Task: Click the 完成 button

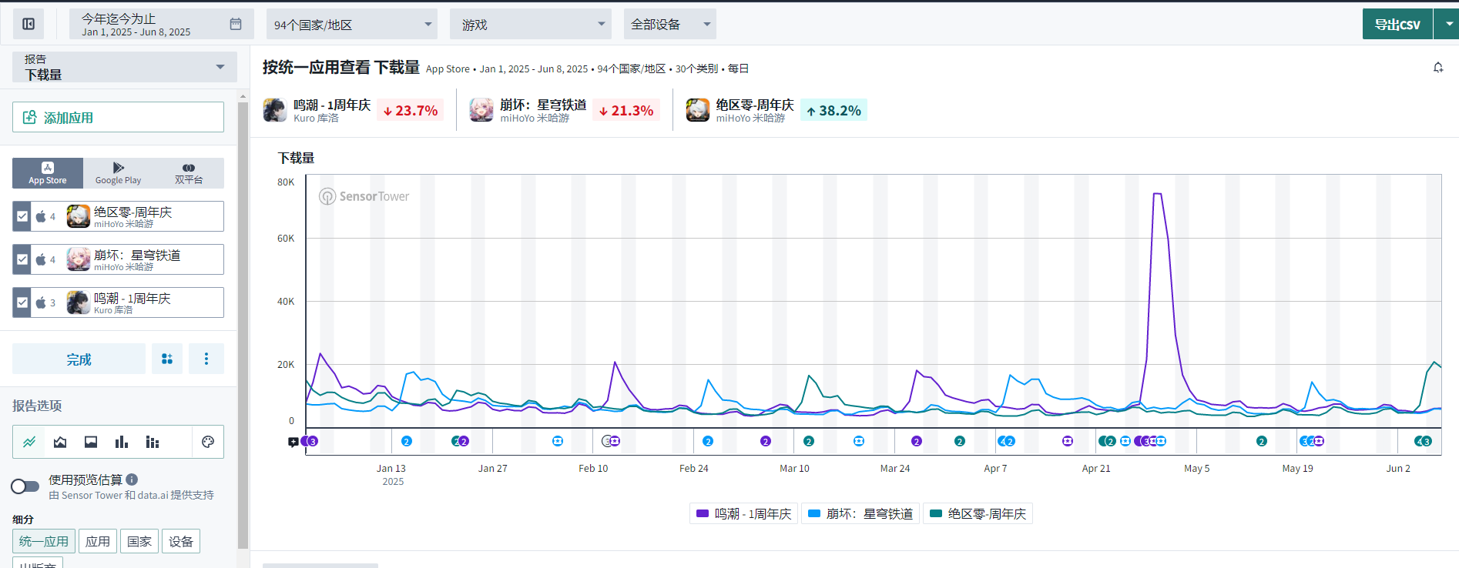Action: click(x=79, y=359)
